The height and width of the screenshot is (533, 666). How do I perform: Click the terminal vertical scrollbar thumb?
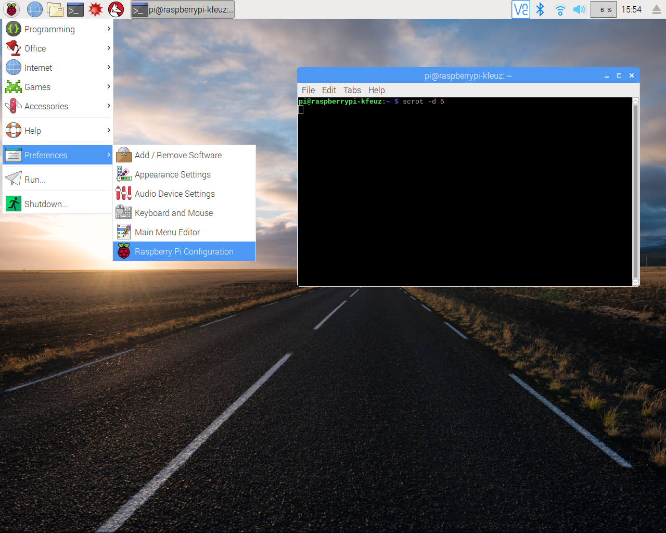pos(635,192)
